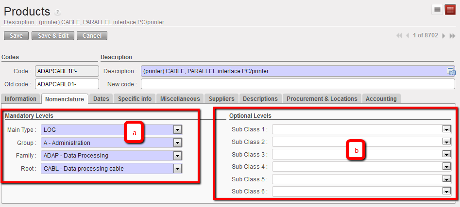Click the Mandatory Levels heading

tap(29, 116)
